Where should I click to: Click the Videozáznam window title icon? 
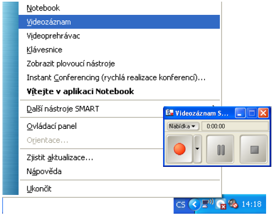tap(169, 113)
